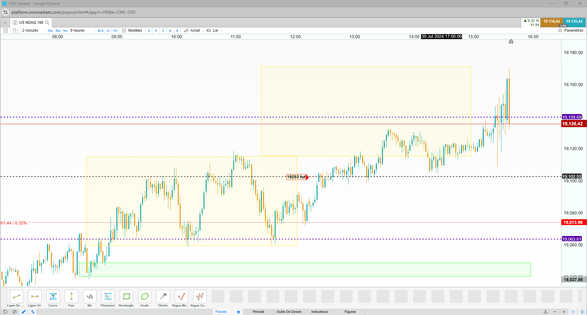Activate the Nb text annotation tool
Image resolution: width=587 pixels, height=315 pixels.
click(90, 299)
